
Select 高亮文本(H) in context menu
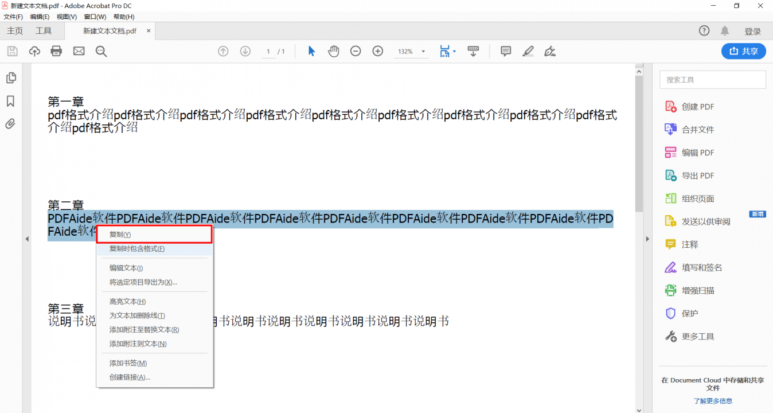tap(155, 302)
